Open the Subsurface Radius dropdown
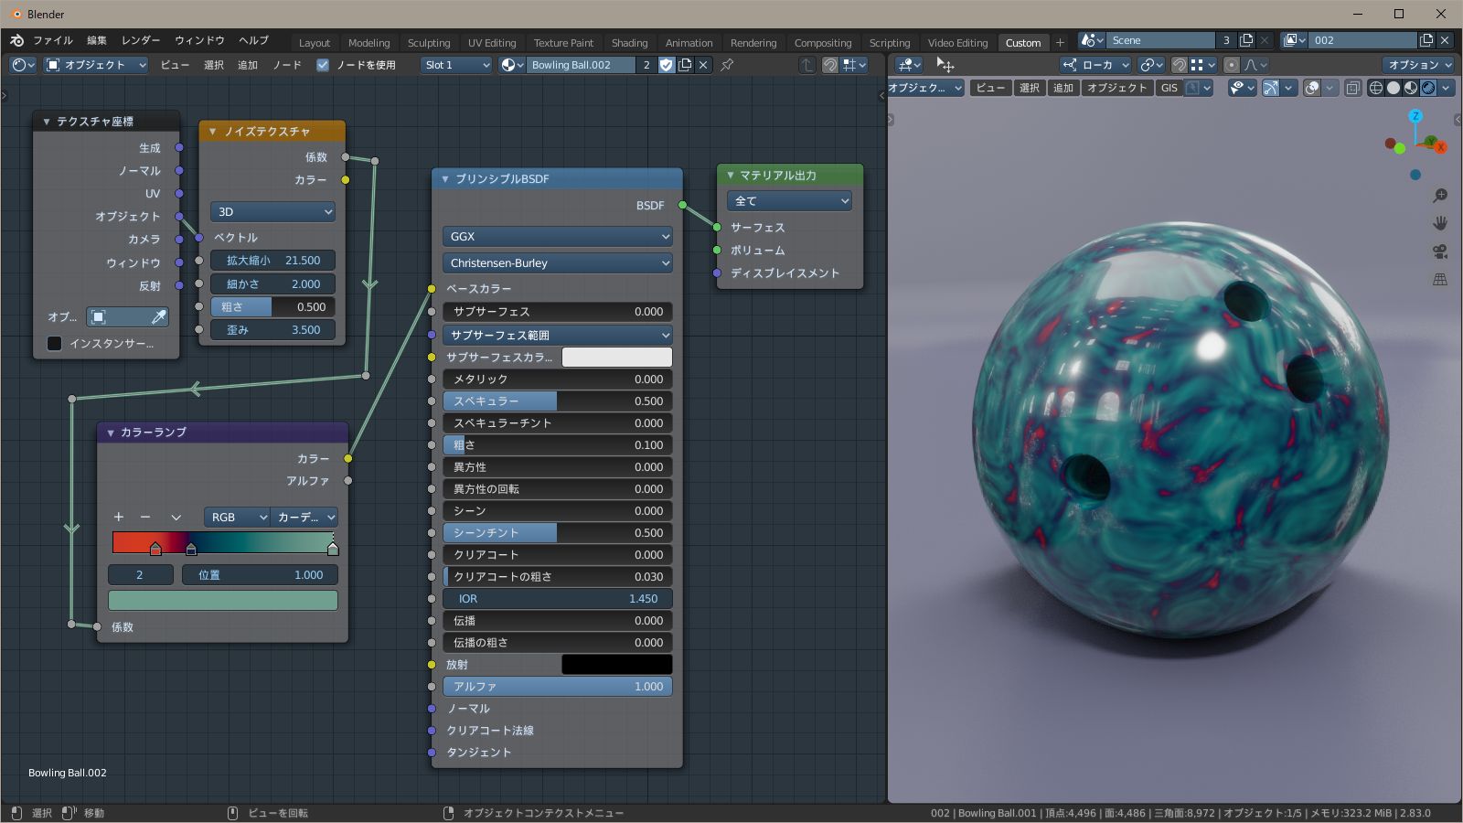 (557, 335)
